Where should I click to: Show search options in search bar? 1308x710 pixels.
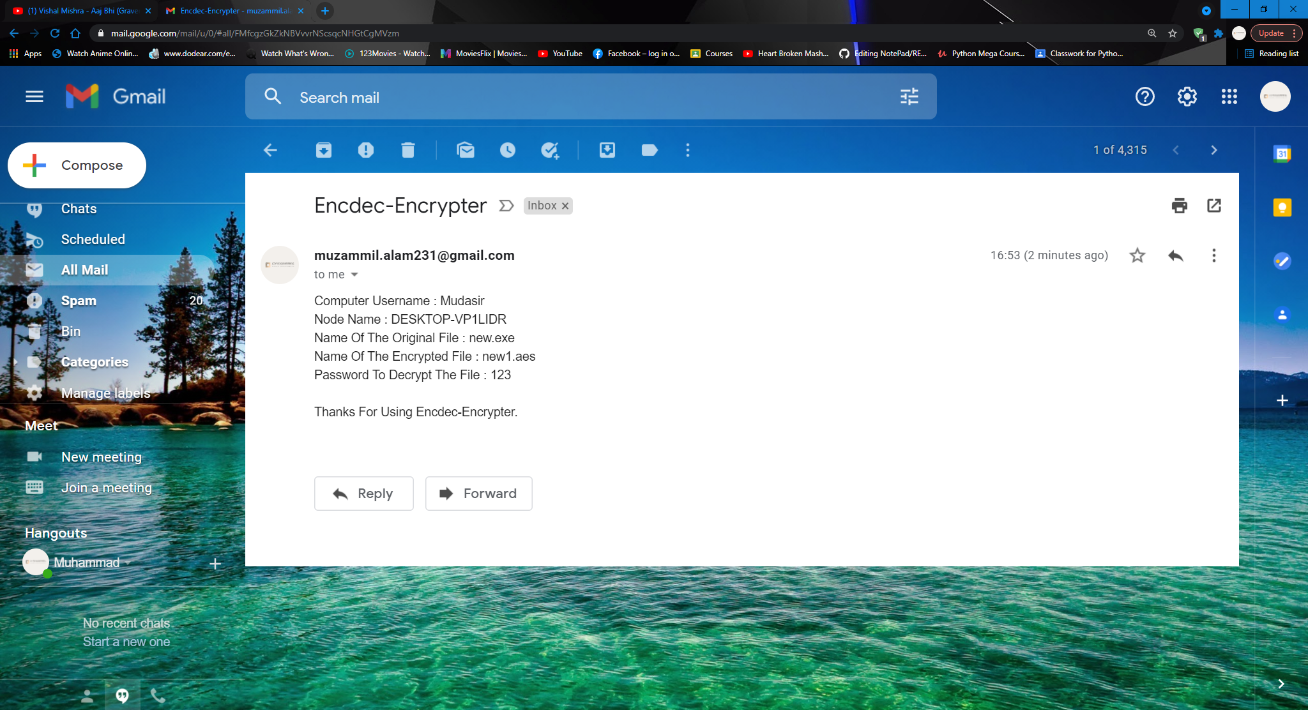click(909, 97)
